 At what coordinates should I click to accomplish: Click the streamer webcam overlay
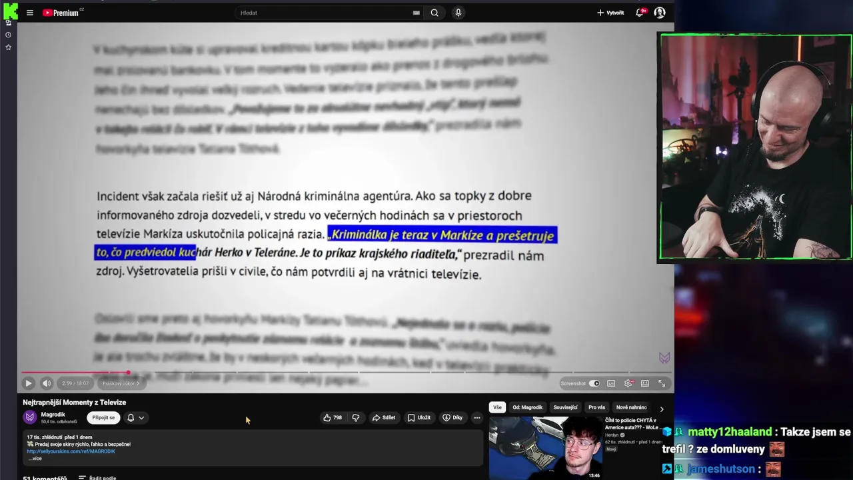pyautogui.click(x=755, y=147)
